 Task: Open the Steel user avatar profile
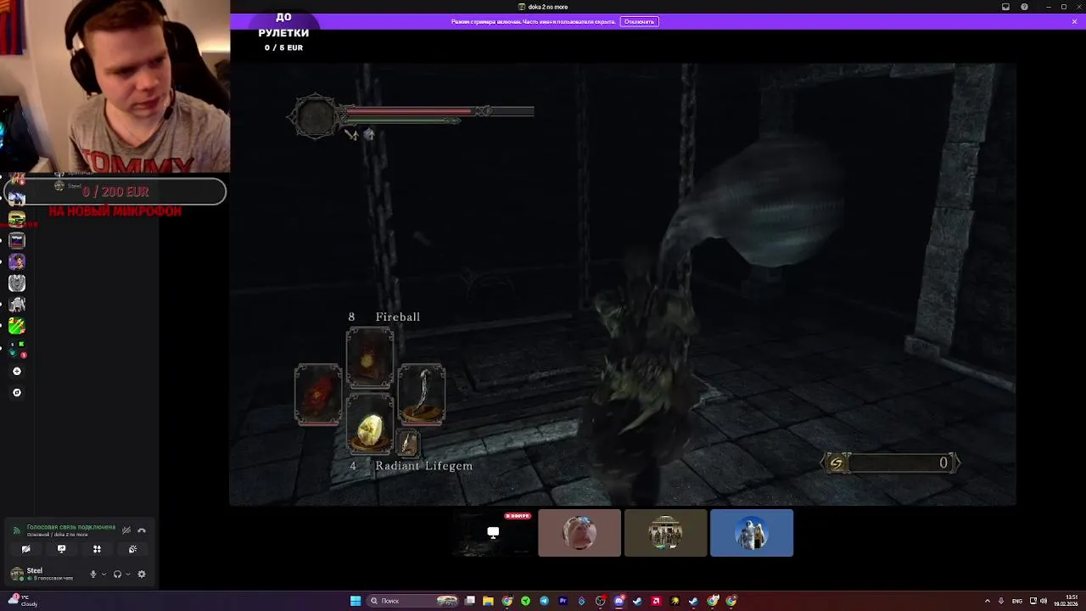click(x=16, y=574)
